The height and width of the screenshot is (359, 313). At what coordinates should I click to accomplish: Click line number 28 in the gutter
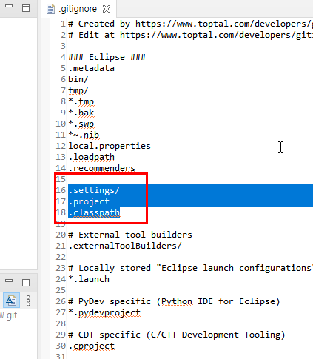click(x=61, y=323)
